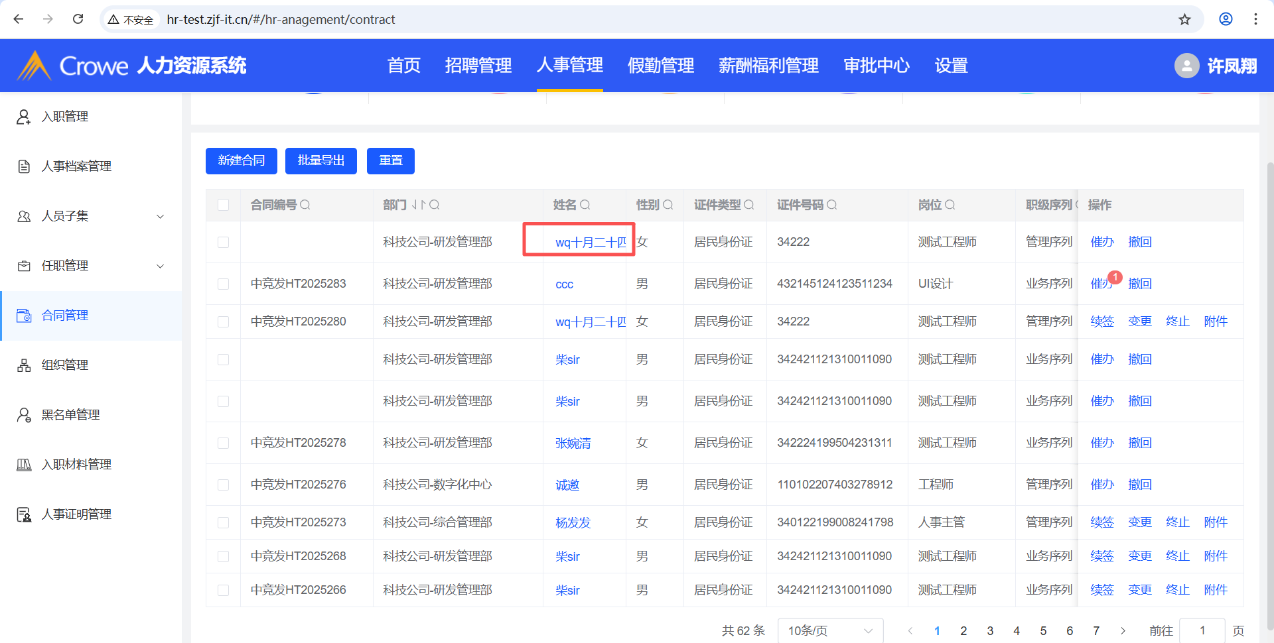
Task: Open the 10条/页 page size dropdown
Action: coord(829,630)
